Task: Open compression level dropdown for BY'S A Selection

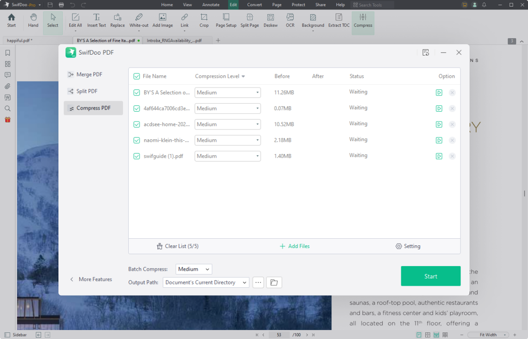Action: [228, 92]
